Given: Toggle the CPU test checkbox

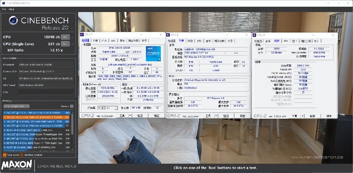Looking at the screenshot, I should point(72,37).
